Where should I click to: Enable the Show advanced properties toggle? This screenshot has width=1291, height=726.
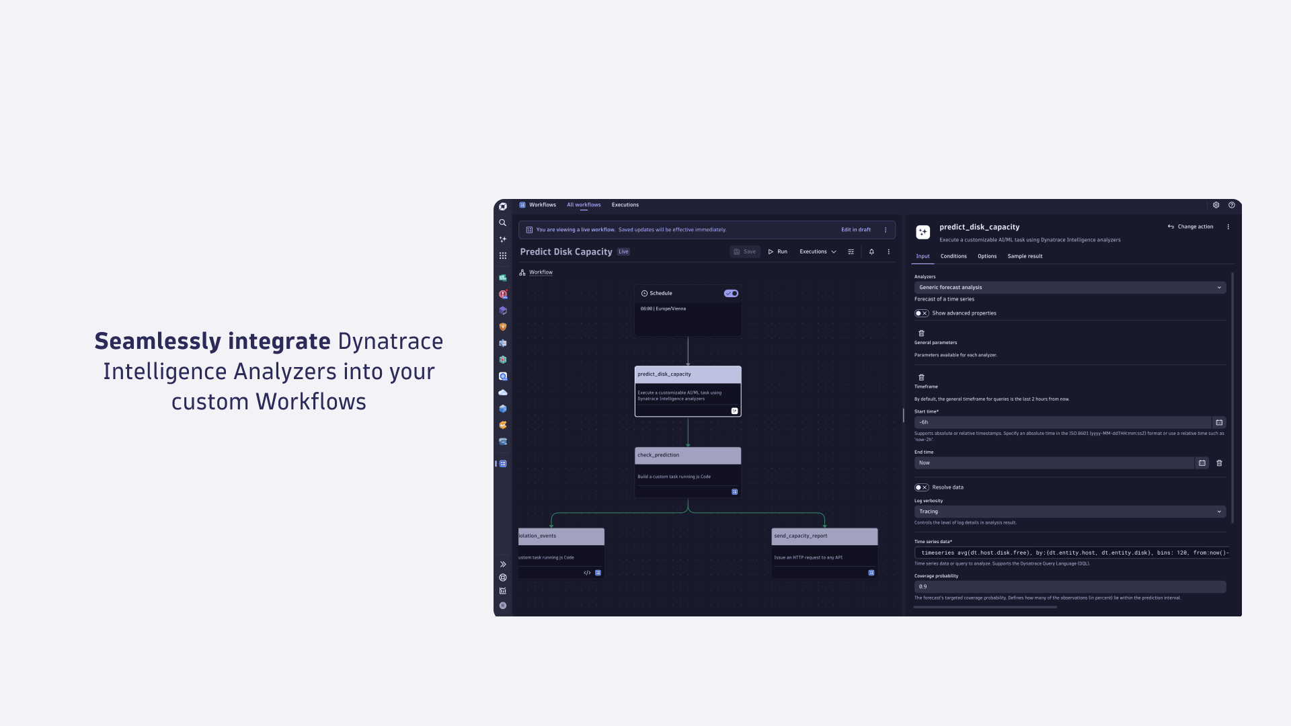point(921,313)
